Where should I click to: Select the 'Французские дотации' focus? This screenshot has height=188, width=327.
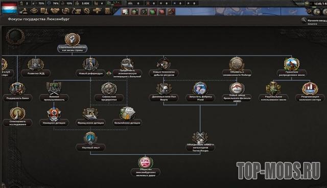pyautogui.click(x=90, y=116)
